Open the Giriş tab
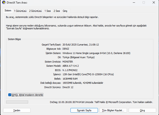The image size is (159, 115). point(65,11)
